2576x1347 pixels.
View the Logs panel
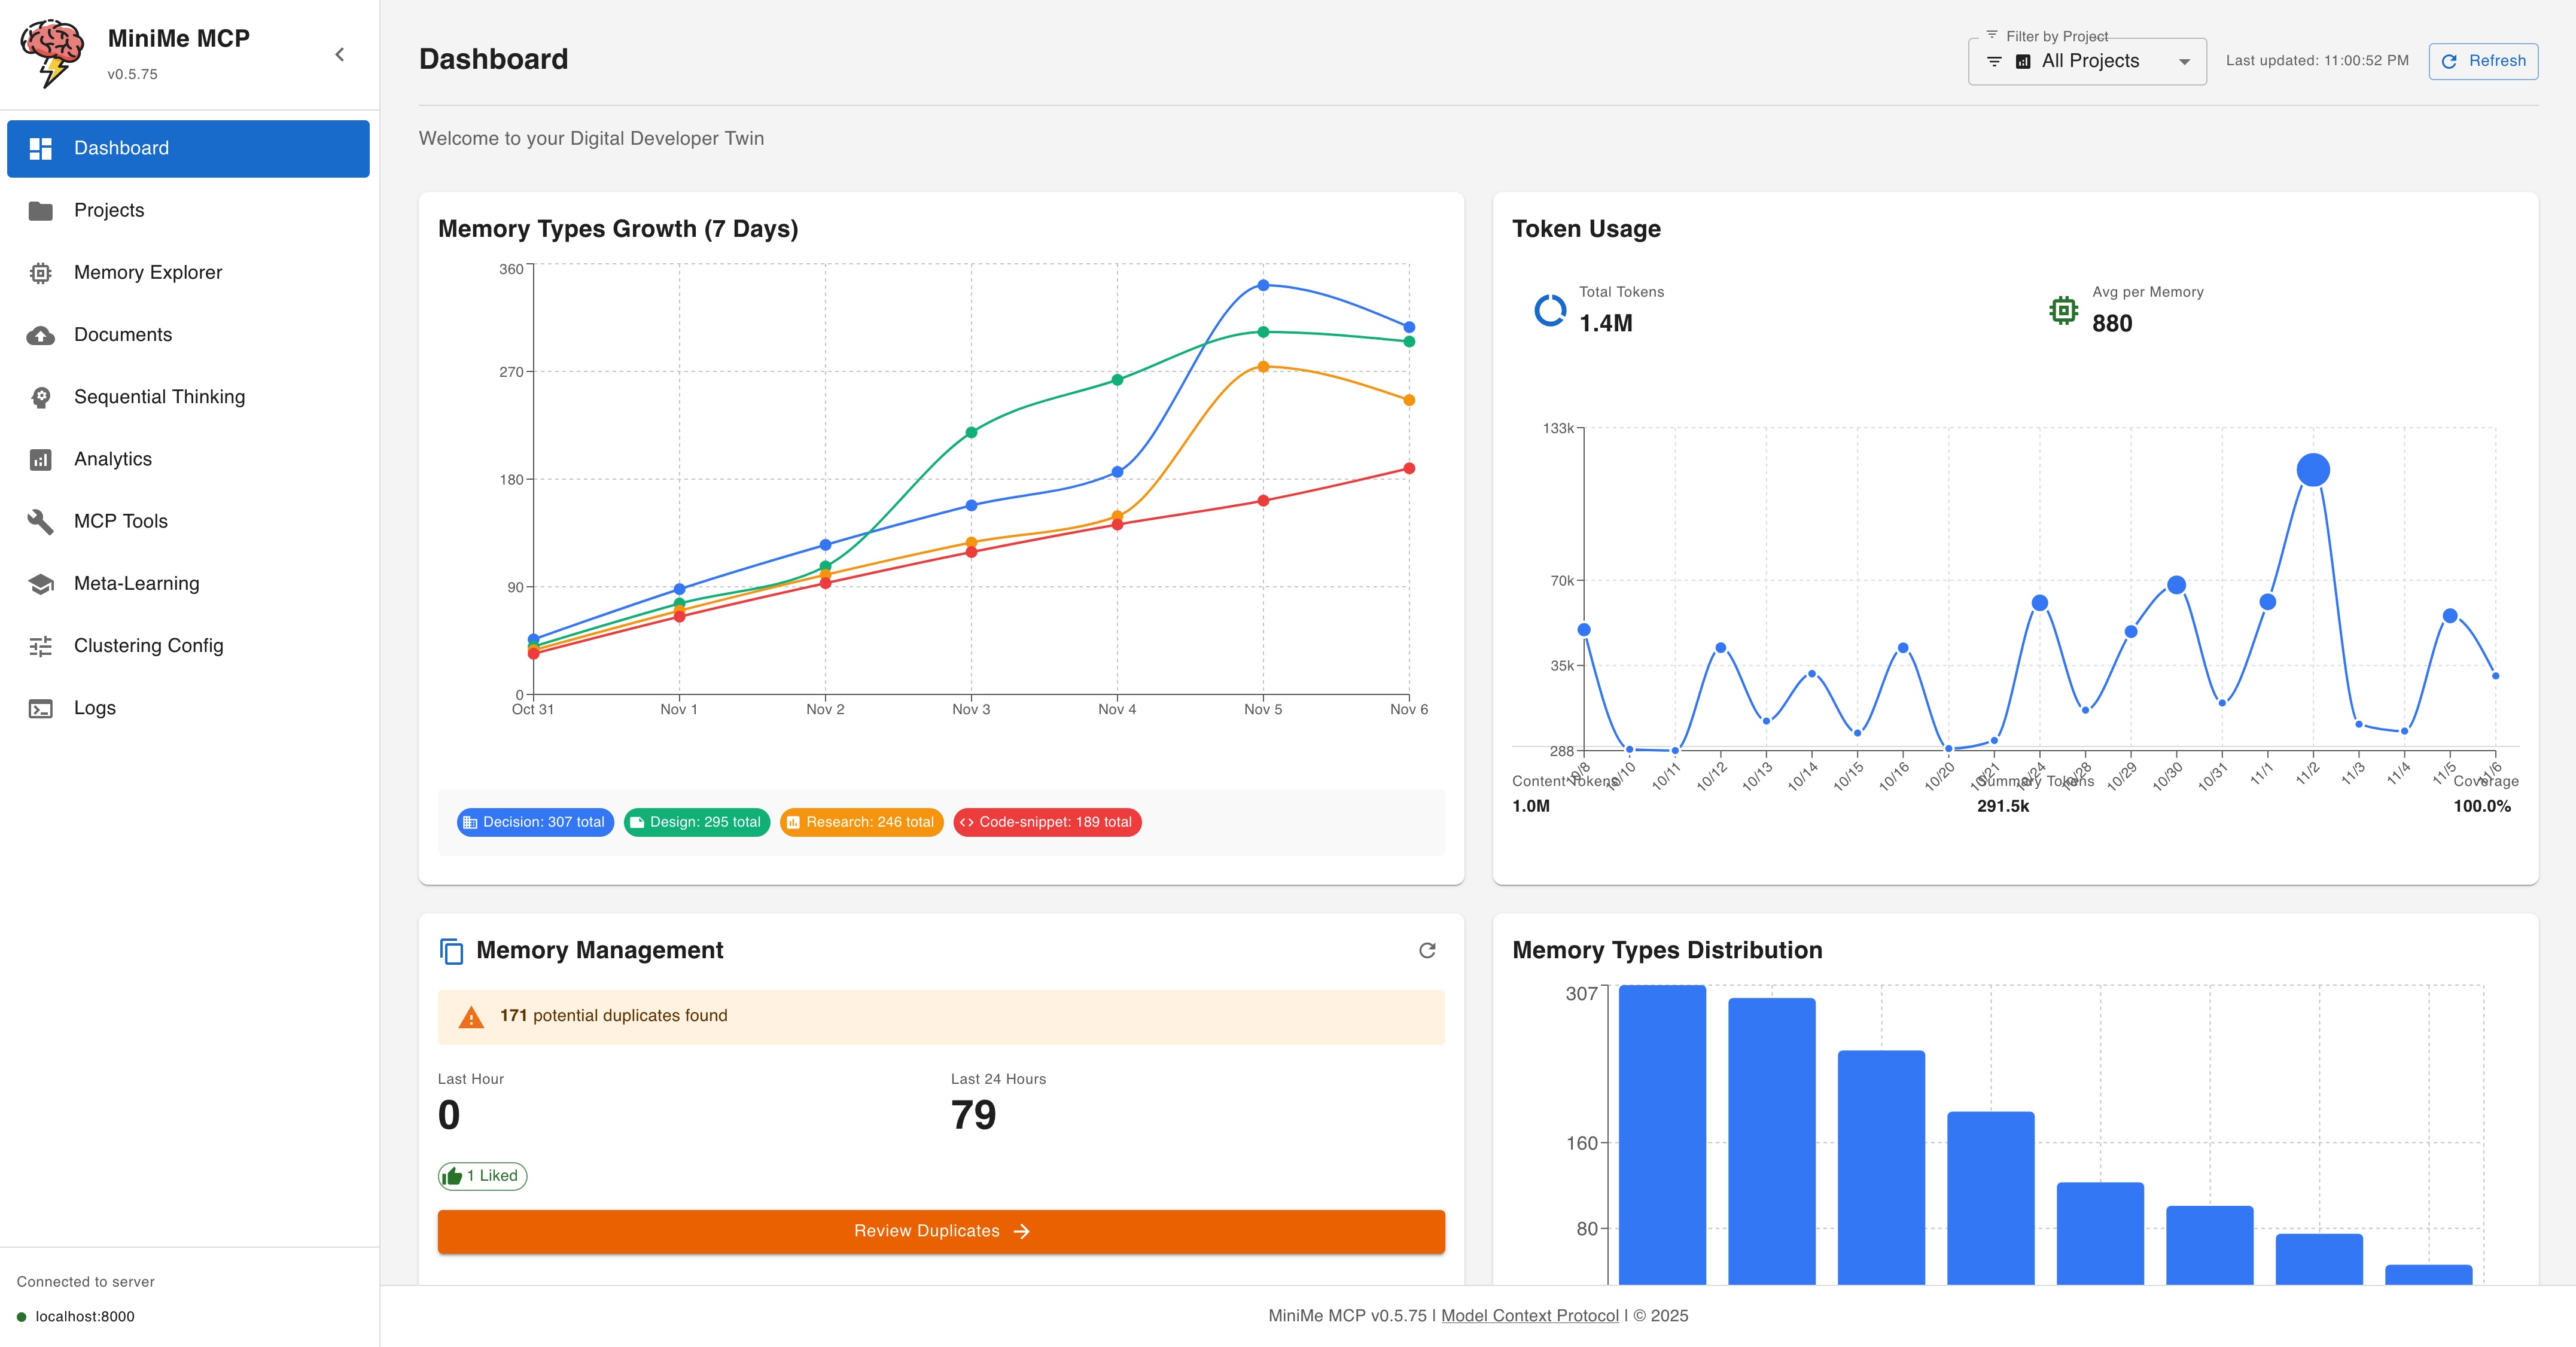click(95, 707)
